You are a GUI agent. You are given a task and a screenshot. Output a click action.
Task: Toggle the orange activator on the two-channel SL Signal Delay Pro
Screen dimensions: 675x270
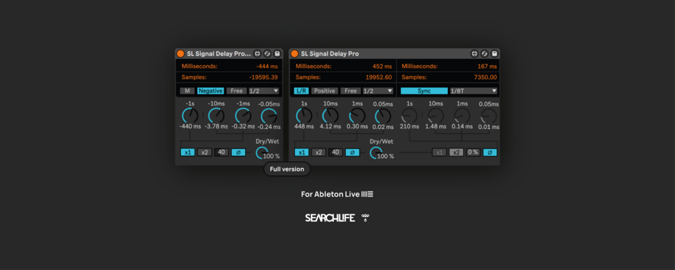[294, 54]
